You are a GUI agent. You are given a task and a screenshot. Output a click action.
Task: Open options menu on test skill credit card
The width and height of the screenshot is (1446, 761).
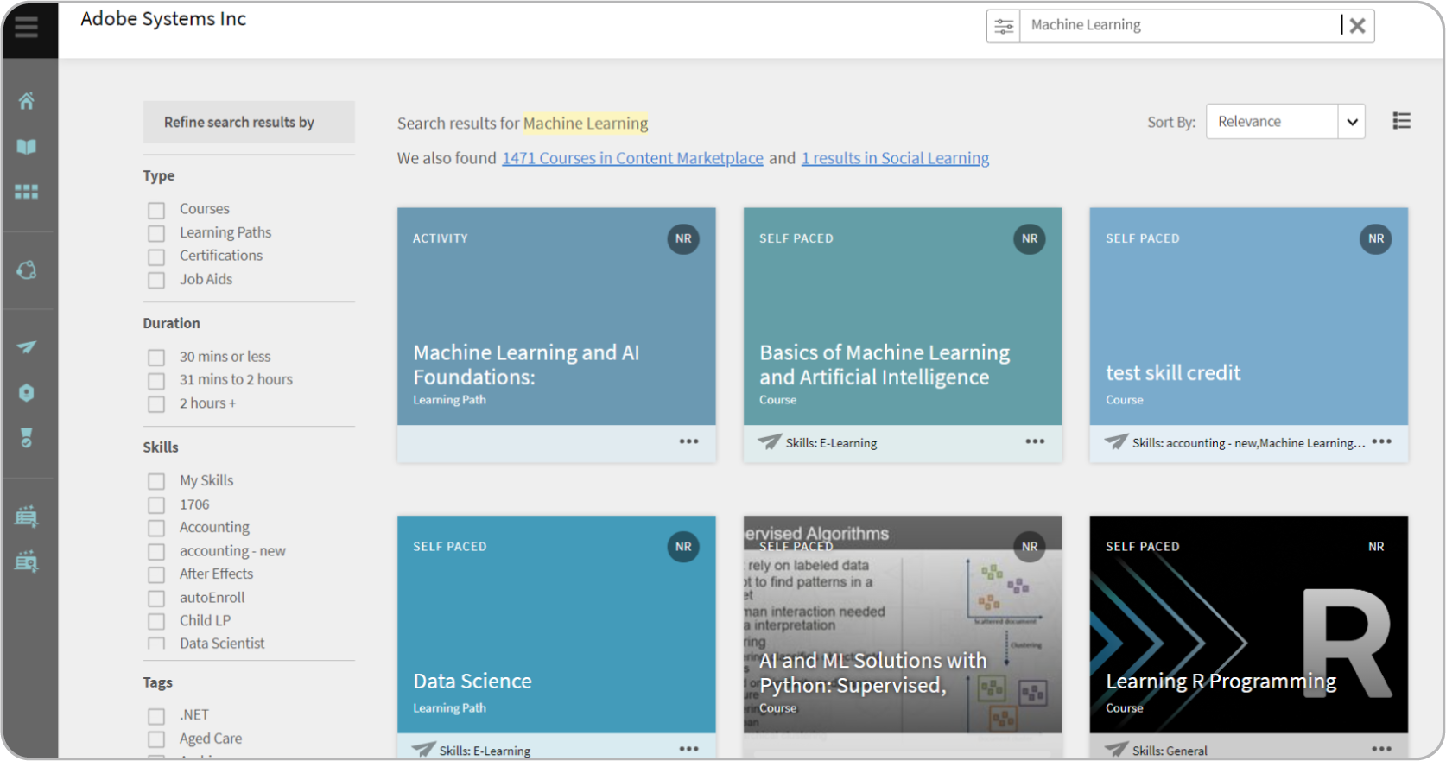[x=1382, y=441]
